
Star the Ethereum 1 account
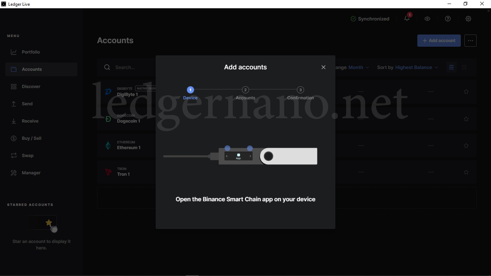click(x=466, y=146)
